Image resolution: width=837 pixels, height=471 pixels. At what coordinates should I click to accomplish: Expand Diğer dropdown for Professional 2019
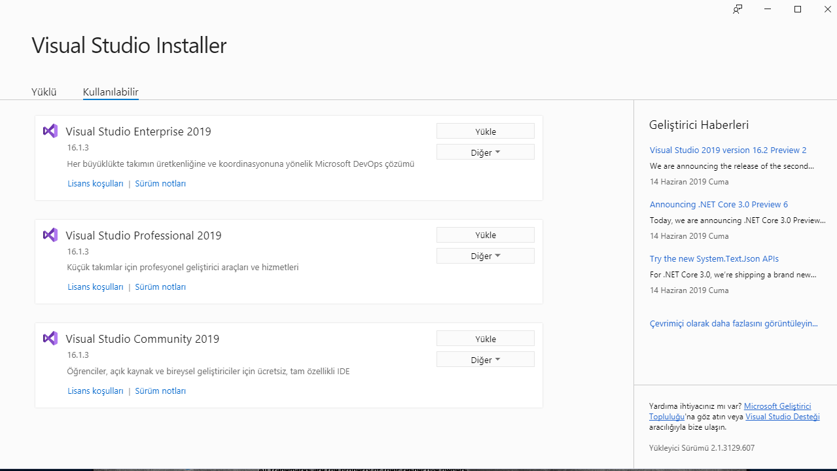pyautogui.click(x=486, y=256)
